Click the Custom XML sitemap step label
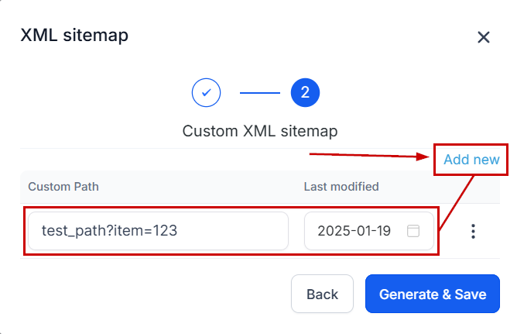The width and height of the screenshot is (517, 334). pyautogui.click(x=260, y=131)
